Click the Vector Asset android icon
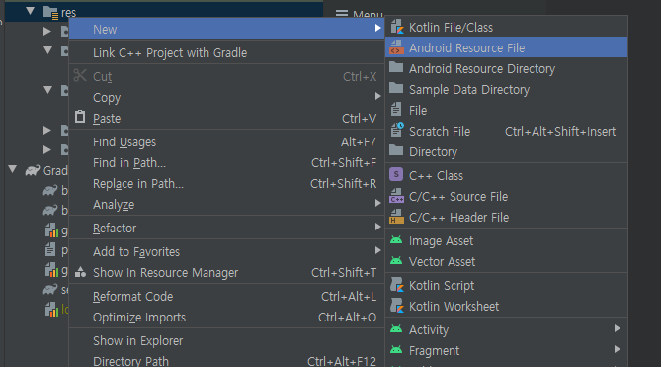Screen dimensions: 661x367 coord(396,261)
